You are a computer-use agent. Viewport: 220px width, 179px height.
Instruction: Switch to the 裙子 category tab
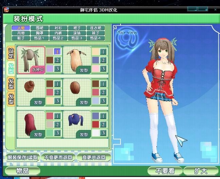pos(77,28)
